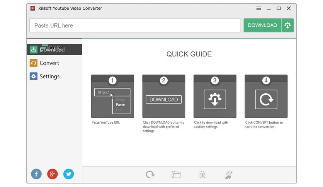Open the Facebook share icon
This screenshot has height=187, width=323.
[x=36, y=174]
